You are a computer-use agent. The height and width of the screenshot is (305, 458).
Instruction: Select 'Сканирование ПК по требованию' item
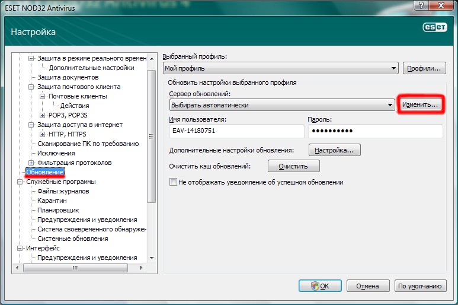pyautogui.click(x=88, y=144)
